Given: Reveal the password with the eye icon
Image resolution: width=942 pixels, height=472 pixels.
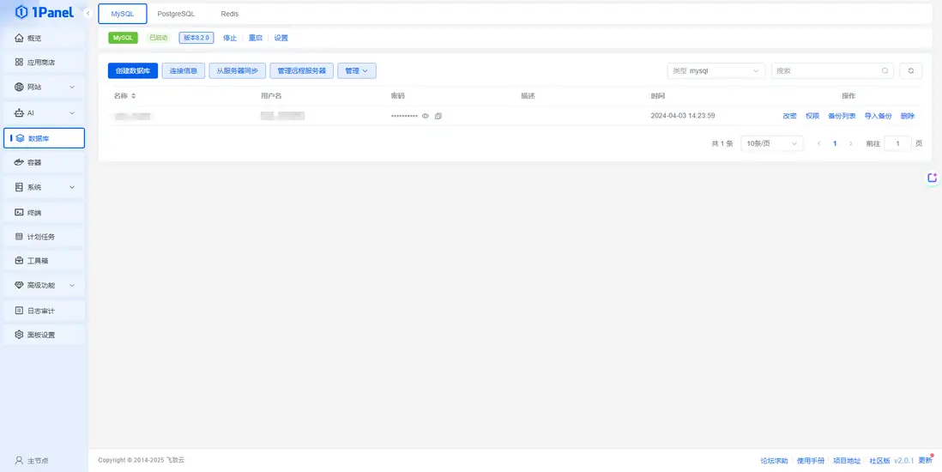Looking at the screenshot, I should 426,116.
